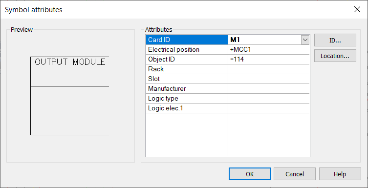This screenshot has height=188, width=368.
Task: Confirm with the OK button
Action: pyautogui.click(x=250, y=174)
